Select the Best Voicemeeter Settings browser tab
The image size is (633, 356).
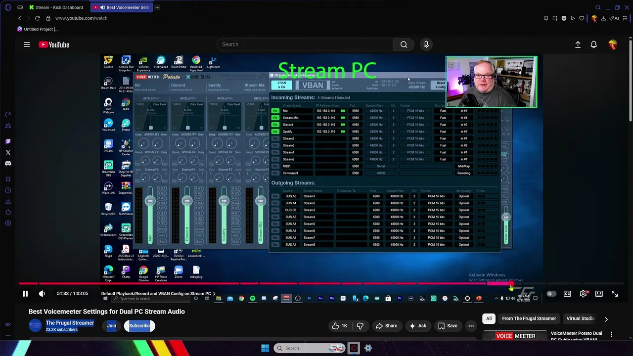pos(122,7)
